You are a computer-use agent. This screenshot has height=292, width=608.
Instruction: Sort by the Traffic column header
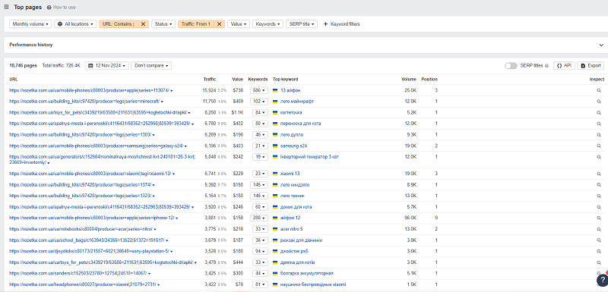pos(210,80)
